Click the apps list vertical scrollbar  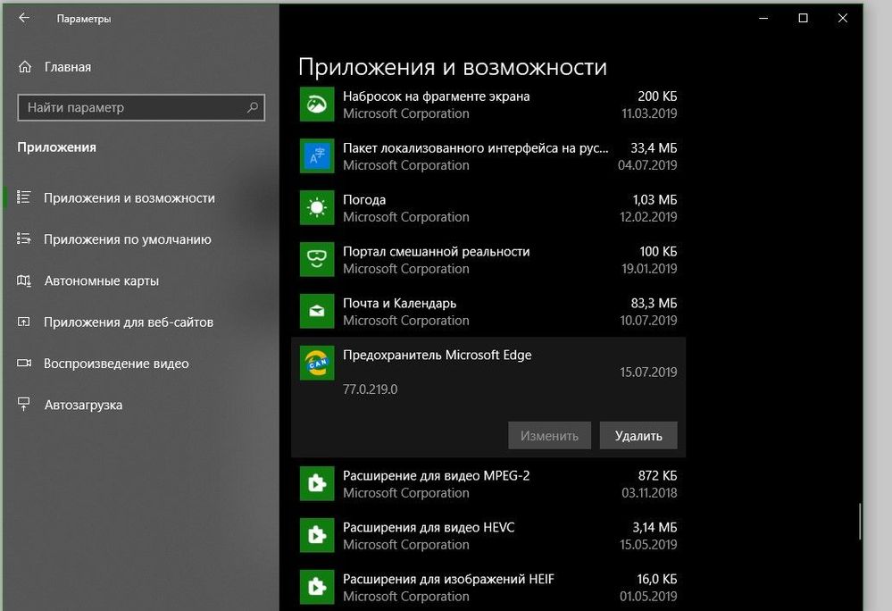[x=860, y=521]
